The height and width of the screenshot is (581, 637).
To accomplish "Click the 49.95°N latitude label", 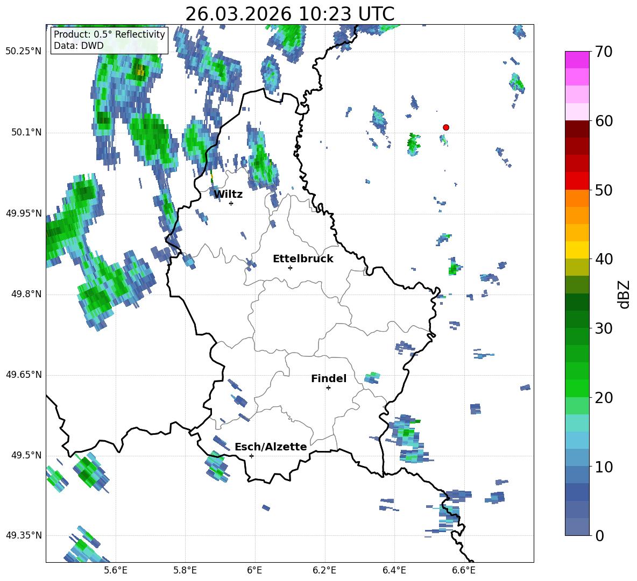I will 24,213.
